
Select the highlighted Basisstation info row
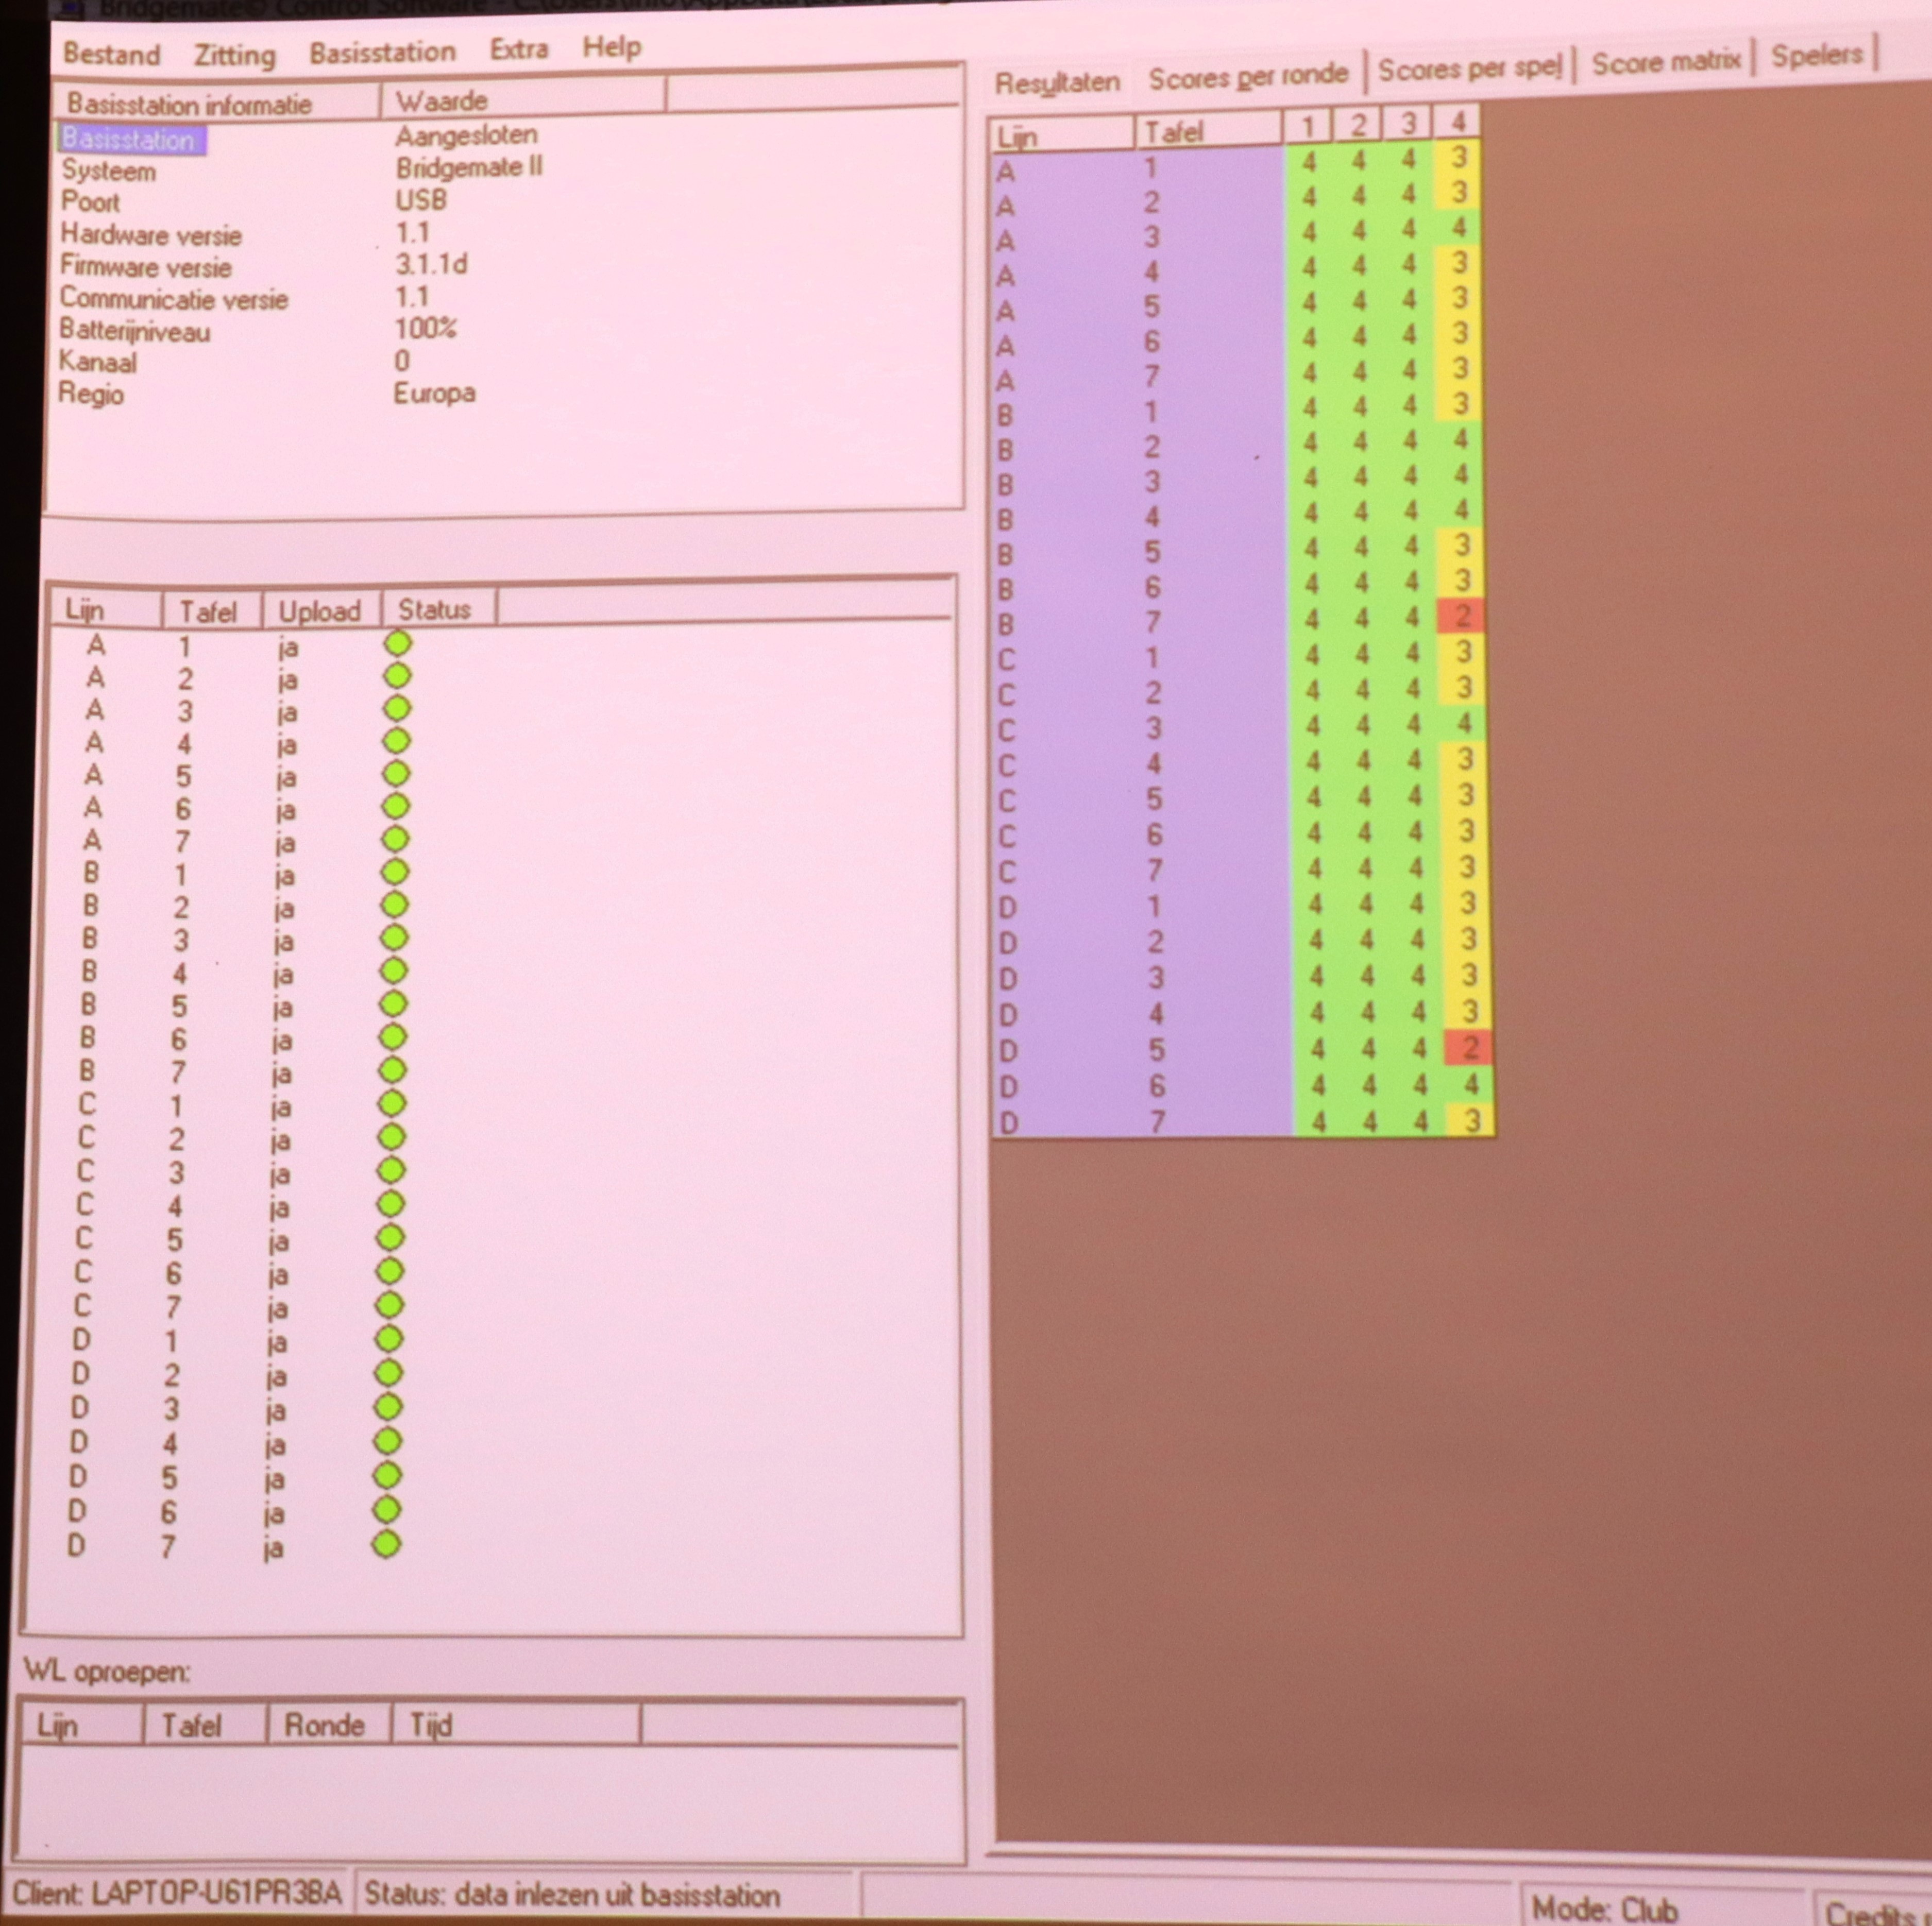pyautogui.click(x=130, y=139)
